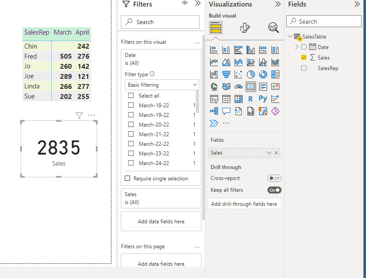Check the March-19-22 filter value

pos(131,115)
